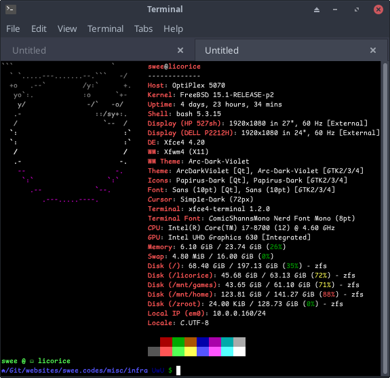Click the orange-brown color block

pos(191,342)
